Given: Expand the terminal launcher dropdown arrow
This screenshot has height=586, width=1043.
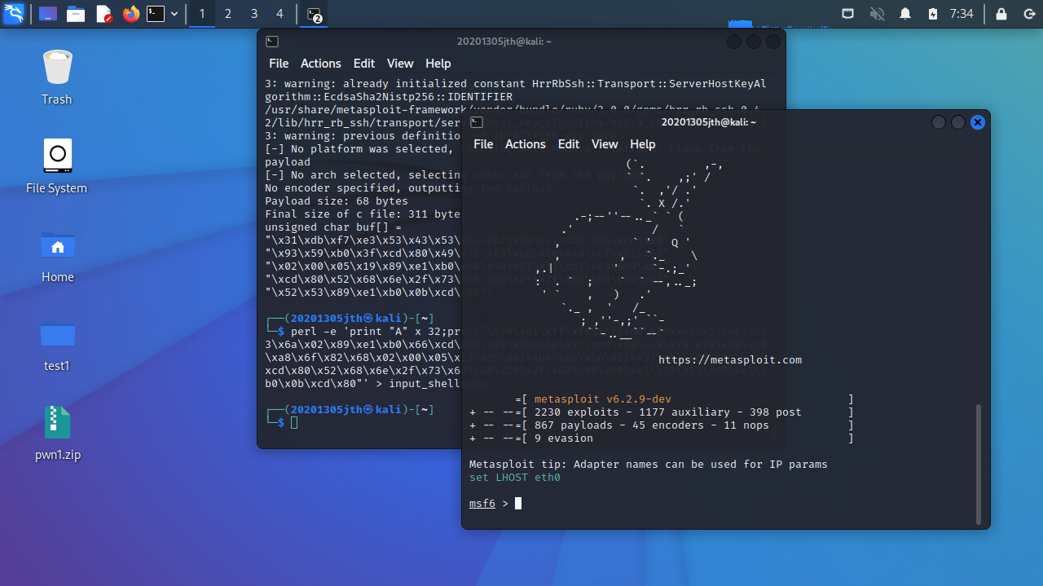Looking at the screenshot, I should (174, 14).
